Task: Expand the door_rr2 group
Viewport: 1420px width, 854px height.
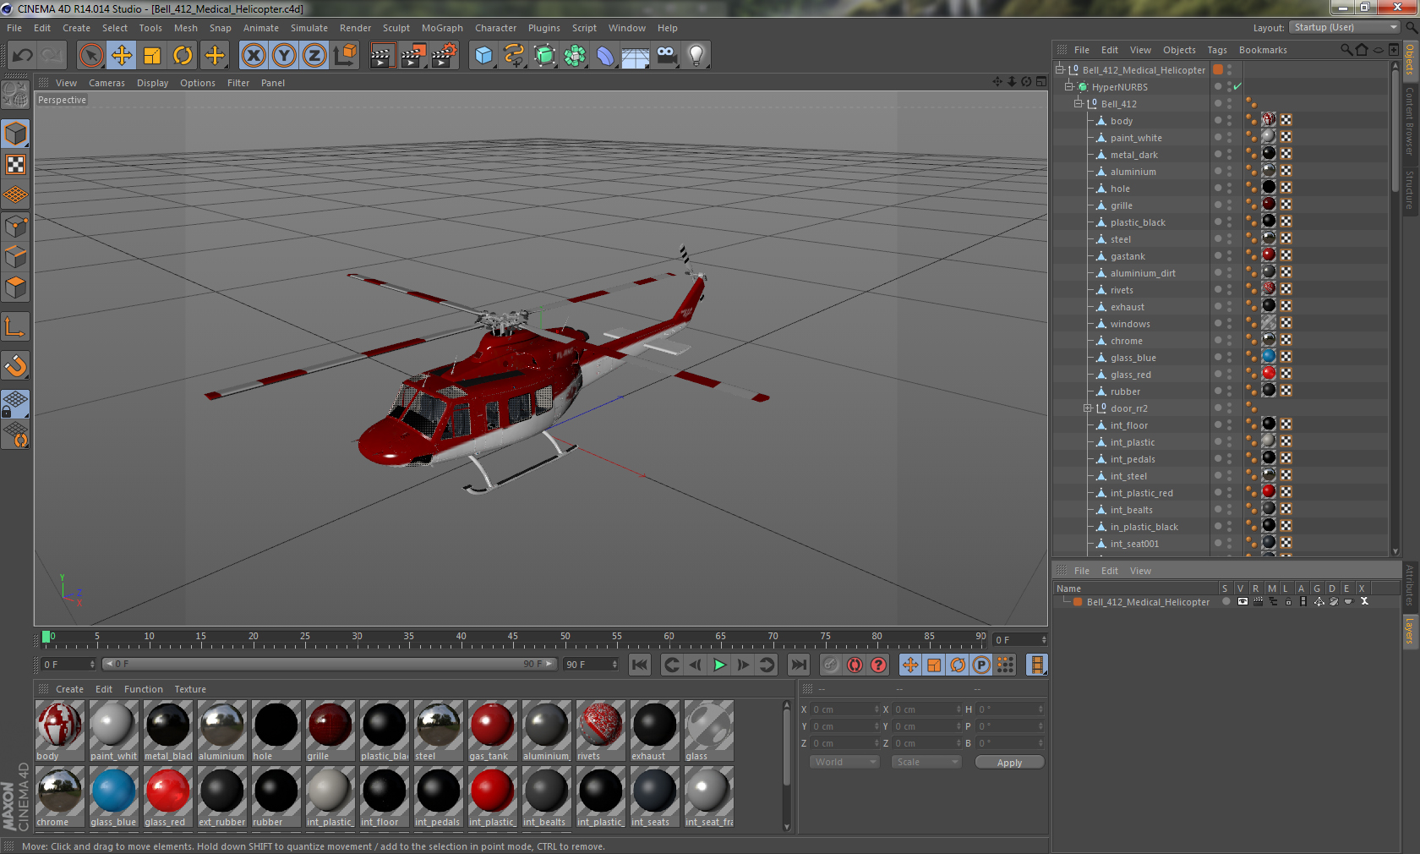Action: coord(1088,408)
